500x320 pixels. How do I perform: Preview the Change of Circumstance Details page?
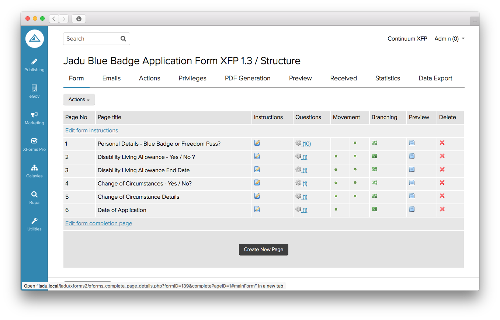point(412,196)
